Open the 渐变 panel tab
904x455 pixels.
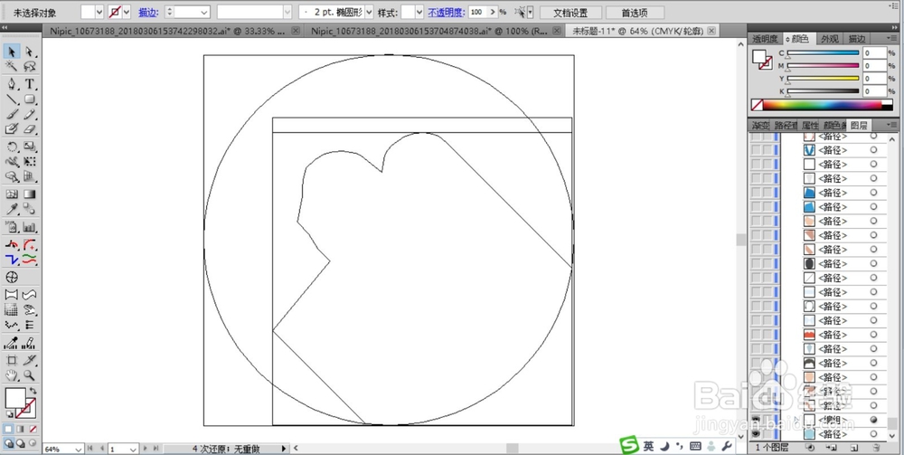760,126
